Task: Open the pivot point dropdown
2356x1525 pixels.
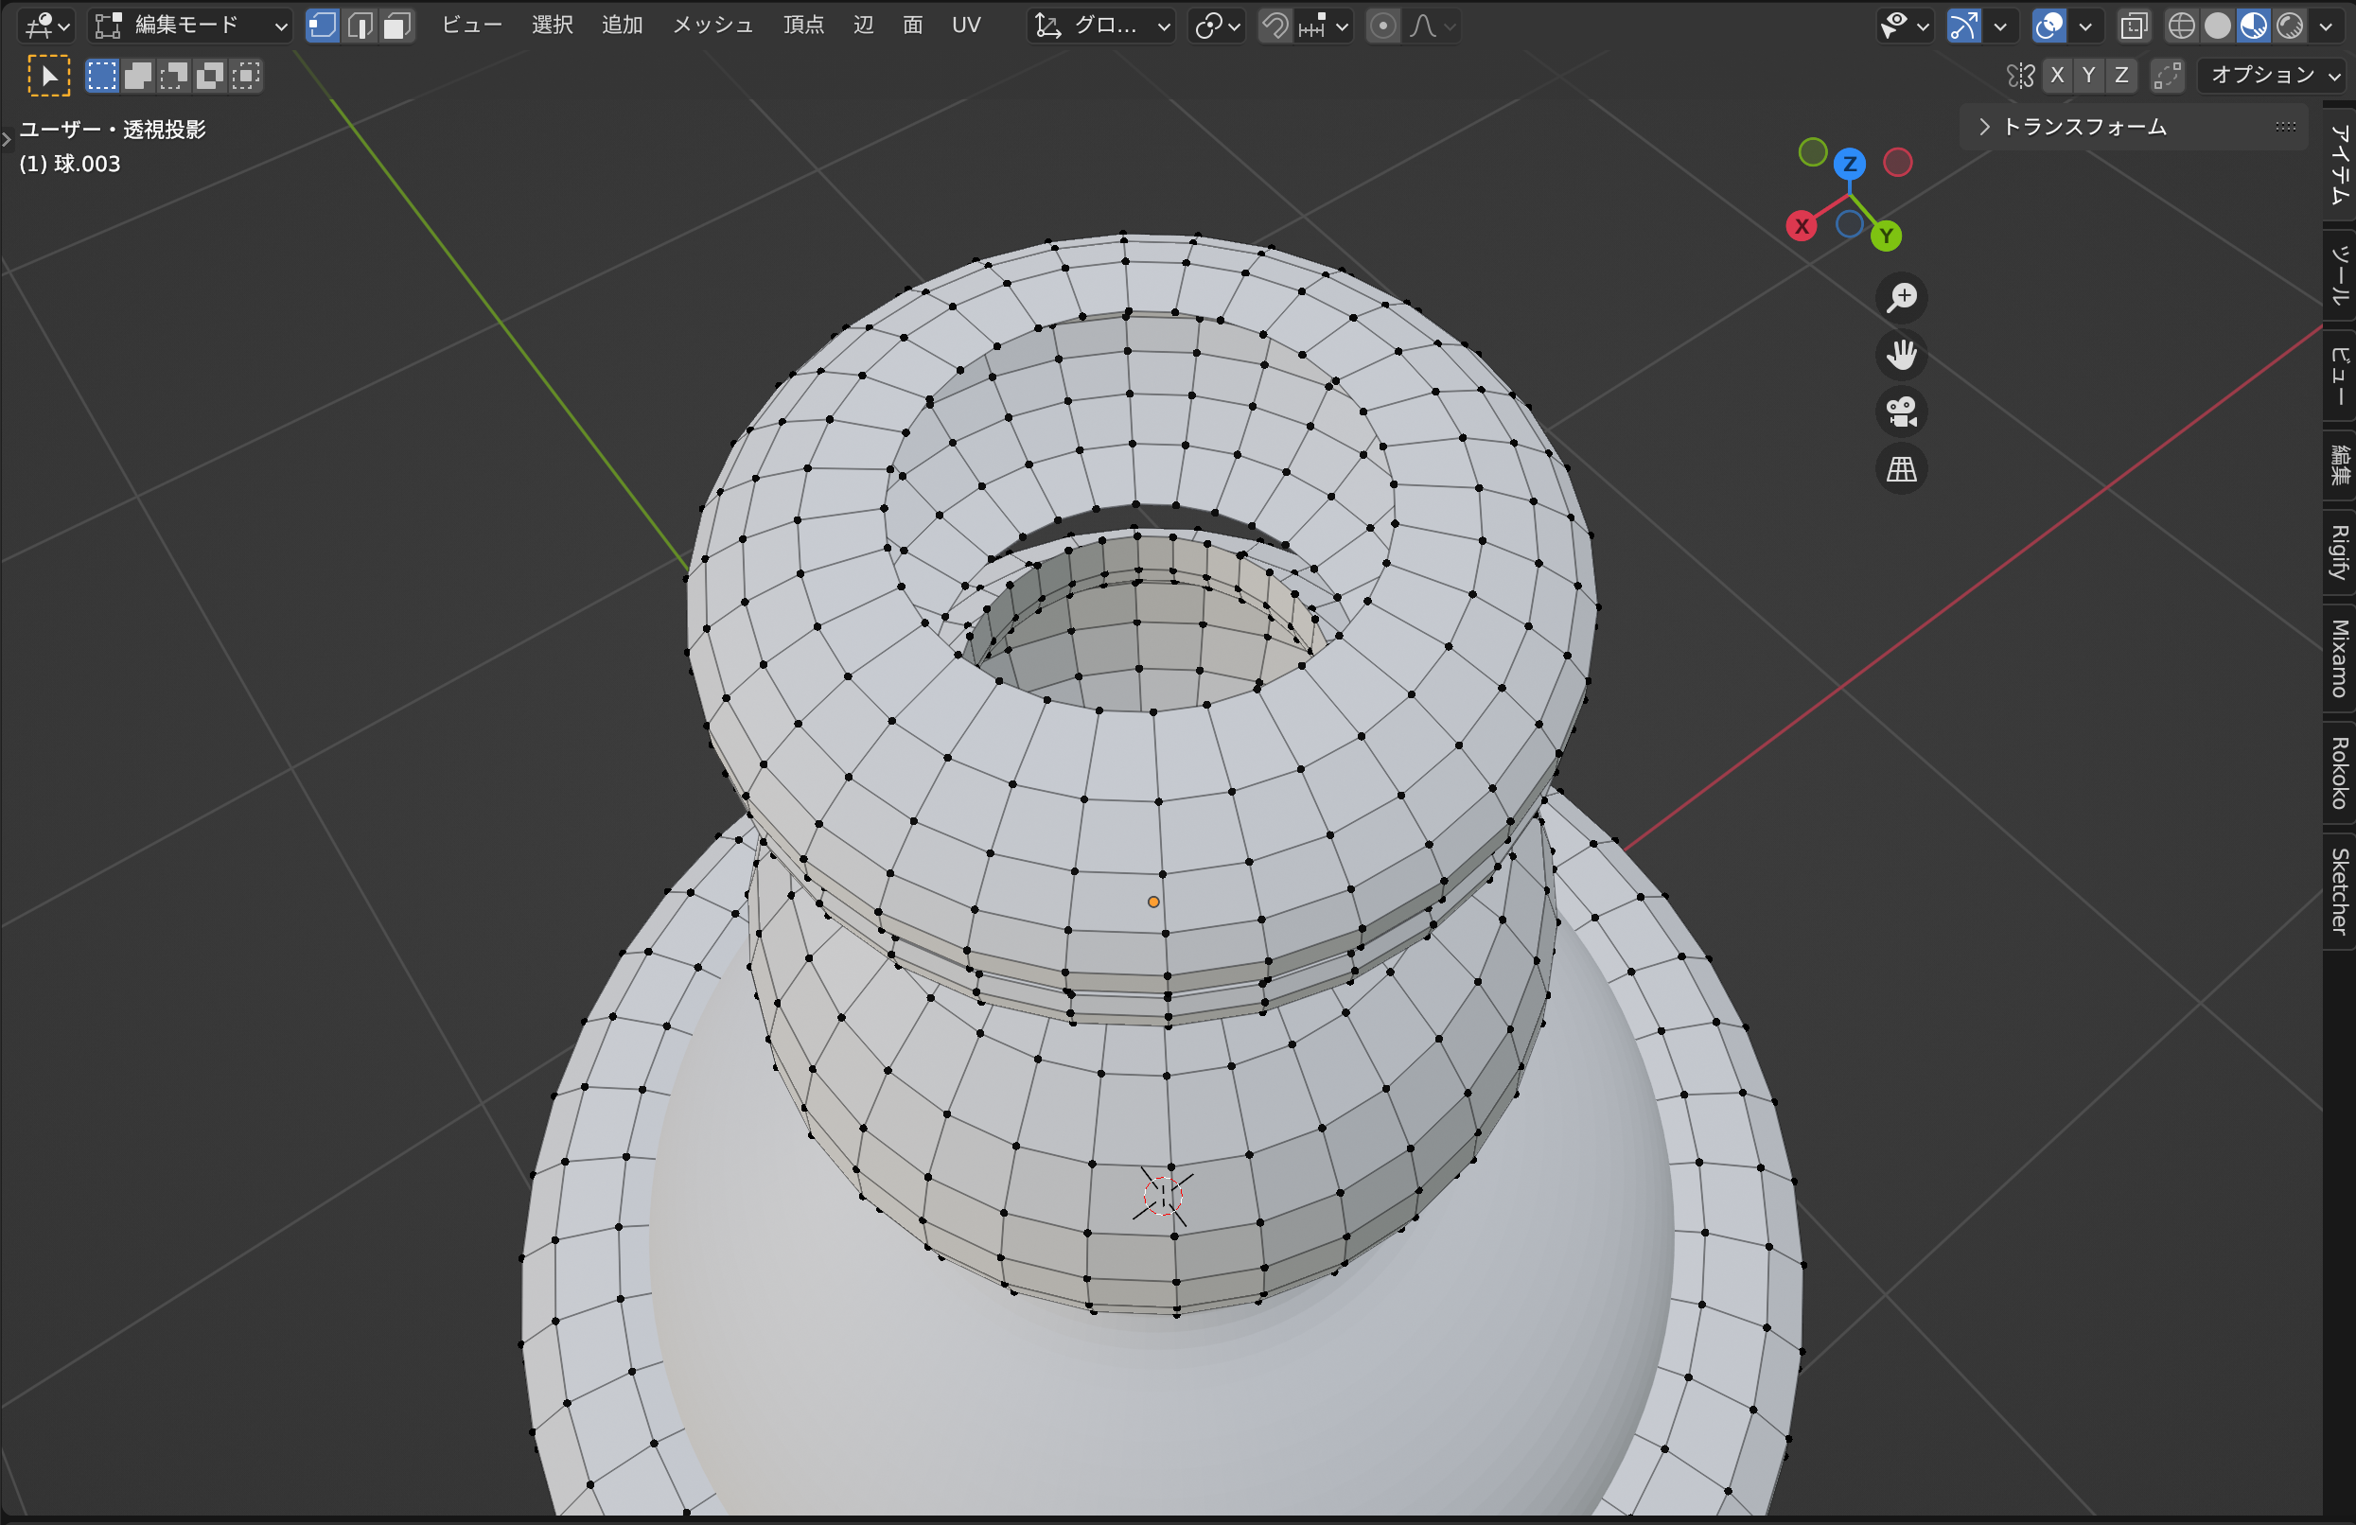Action: point(1217,26)
